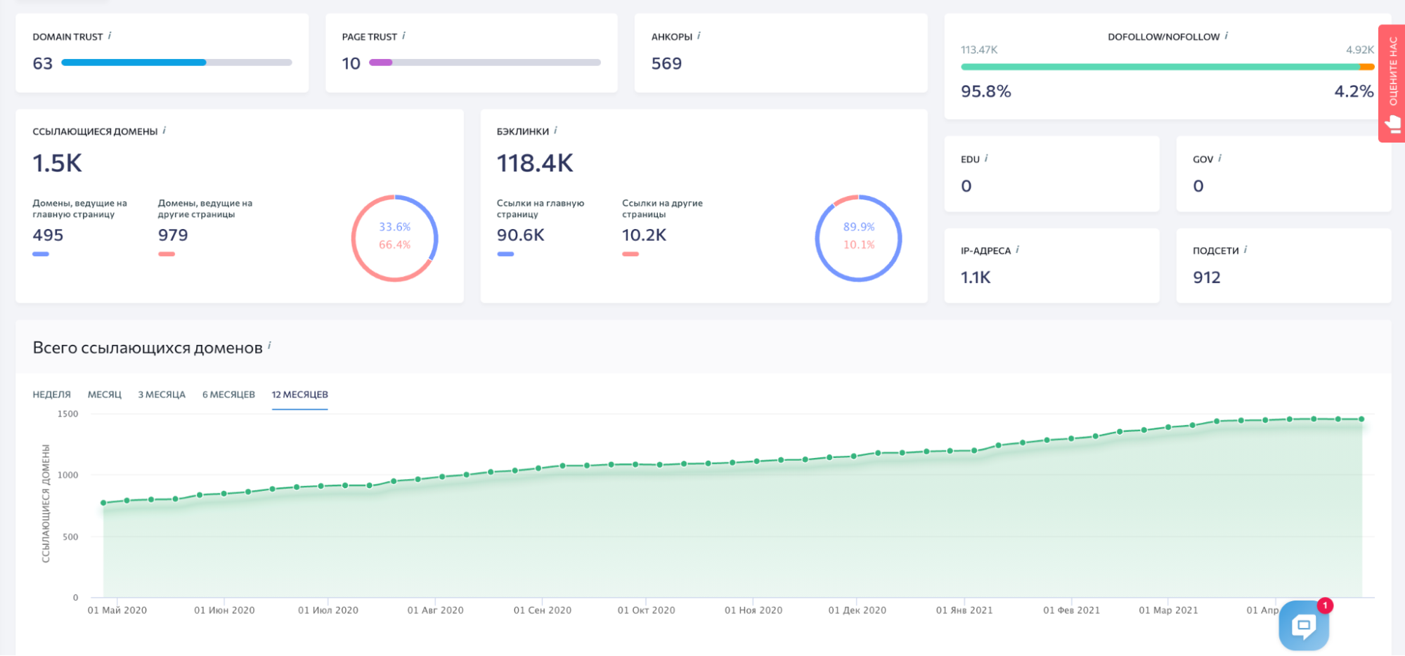Switch chart to Месяц period
1405x656 pixels.
pos(105,395)
